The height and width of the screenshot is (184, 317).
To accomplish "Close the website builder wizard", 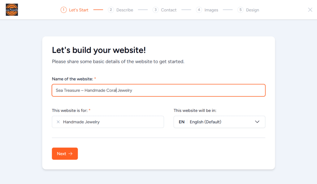I will [x=310, y=10].
